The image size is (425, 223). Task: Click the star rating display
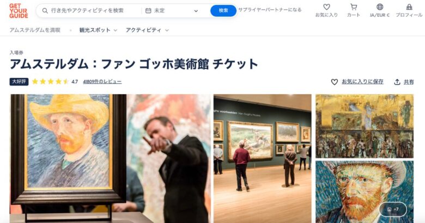click(50, 82)
